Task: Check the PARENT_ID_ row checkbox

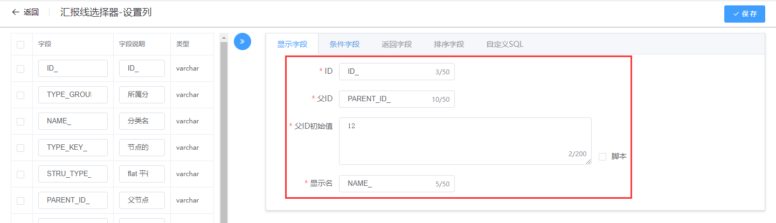Action: click(20, 201)
